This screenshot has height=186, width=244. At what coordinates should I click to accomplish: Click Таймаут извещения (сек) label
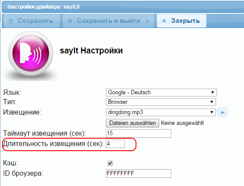(44, 133)
